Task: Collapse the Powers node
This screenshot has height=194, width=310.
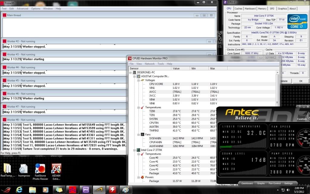Action: pyautogui.click(x=138, y=177)
